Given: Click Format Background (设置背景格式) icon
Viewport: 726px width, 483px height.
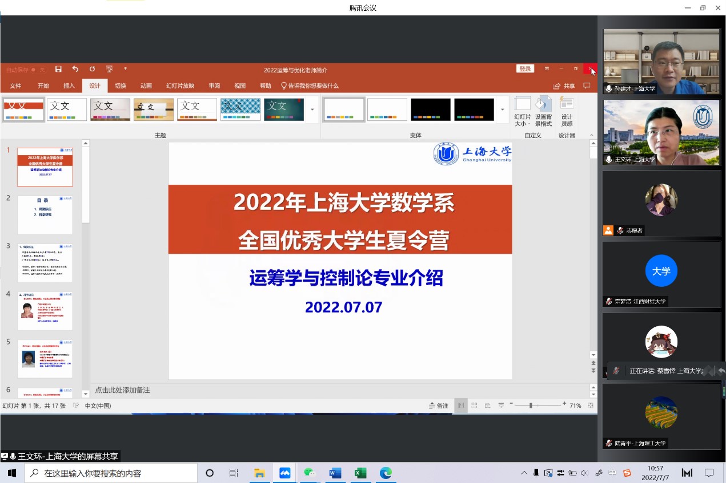Looking at the screenshot, I should click(x=543, y=111).
